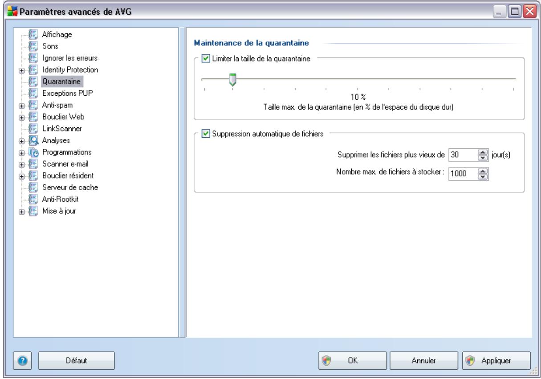Image resolution: width=541 pixels, height=379 pixels.
Task: Click the Anti-spam tree item icon
Action: click(33, 105)
